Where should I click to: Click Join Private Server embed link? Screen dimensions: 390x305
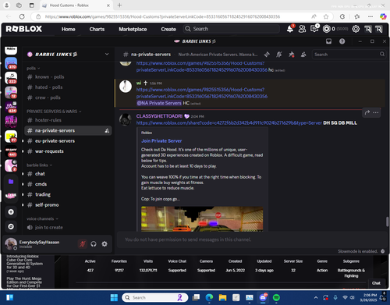[161, 141]
